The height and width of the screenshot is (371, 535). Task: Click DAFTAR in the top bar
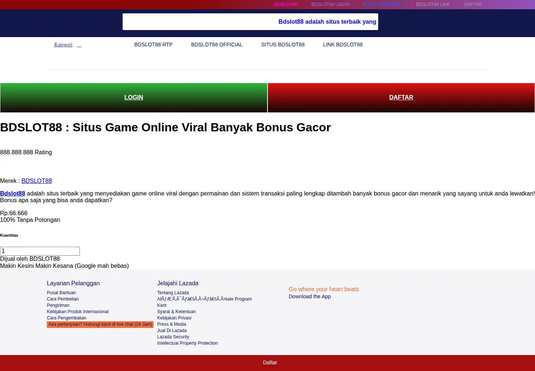click(473, 4)
